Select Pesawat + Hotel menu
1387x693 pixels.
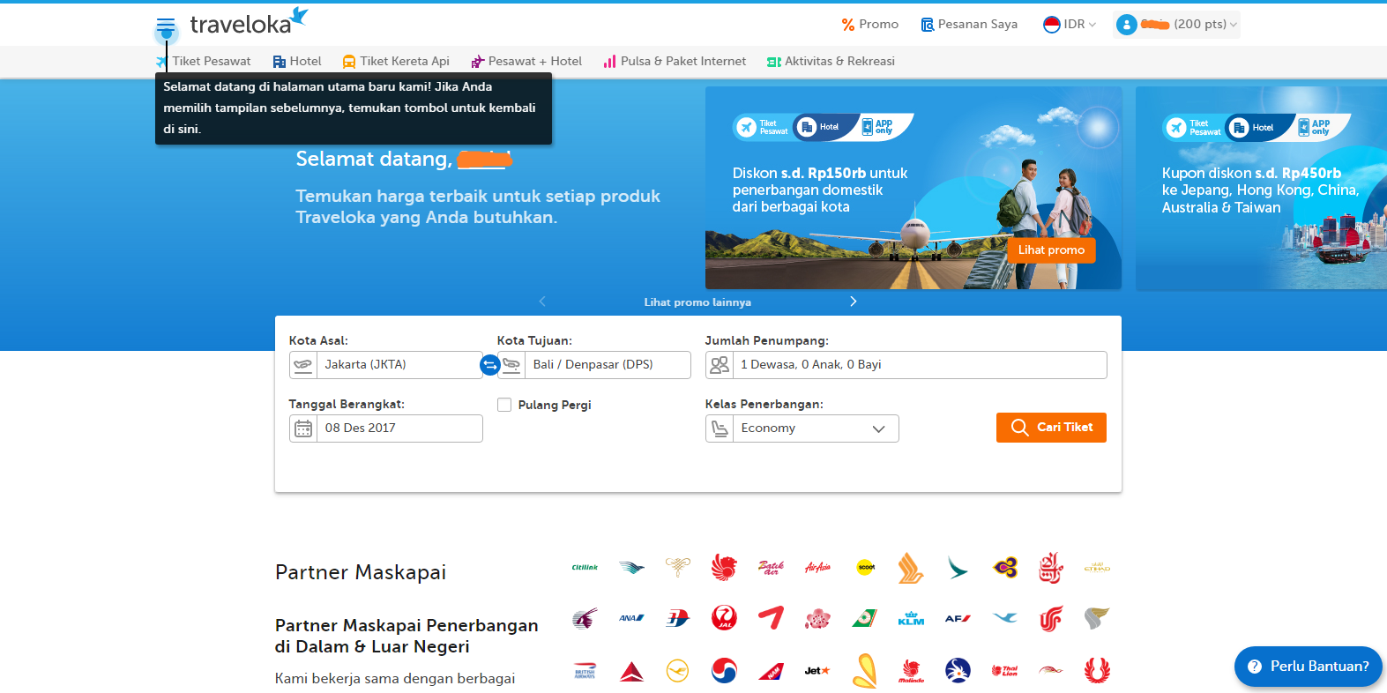coord(526,62)
